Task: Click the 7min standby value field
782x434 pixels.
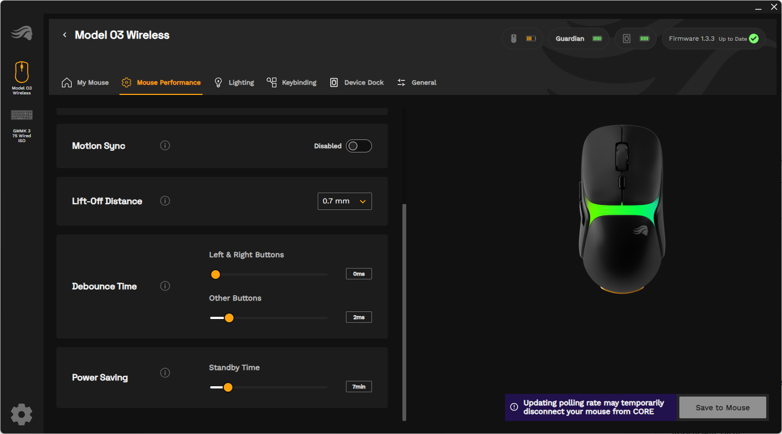Action: (359, 387)
